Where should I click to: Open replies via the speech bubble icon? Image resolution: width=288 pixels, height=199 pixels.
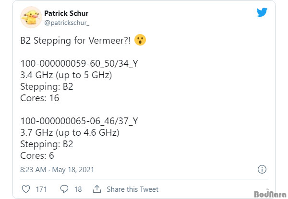64,189
